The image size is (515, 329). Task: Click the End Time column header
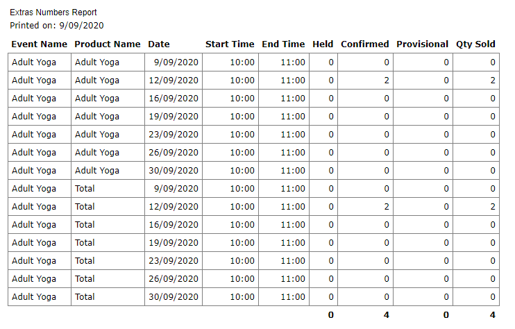point(283,44)
